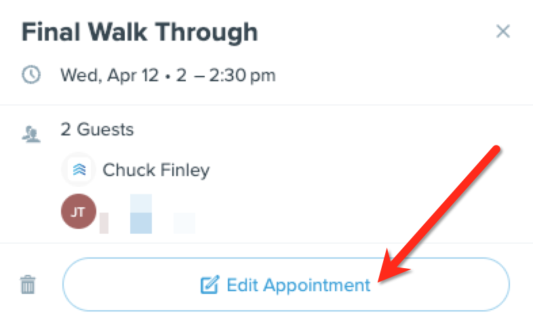This screenshot has width=533, height=321.
Task: Click the word Finley in guest list
Action: pos(185,170)
